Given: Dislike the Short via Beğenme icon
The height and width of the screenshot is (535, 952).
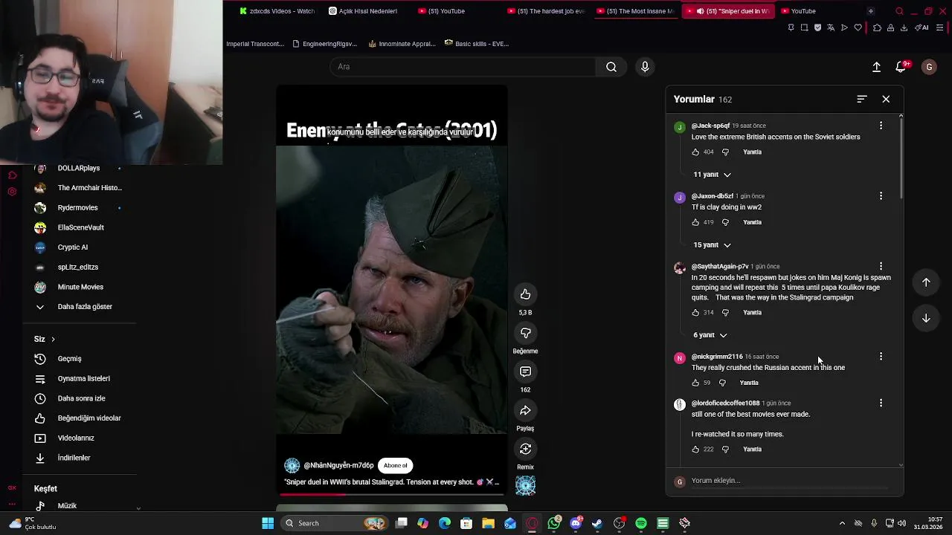Looking at the screenshot, I should click(525, 333).
